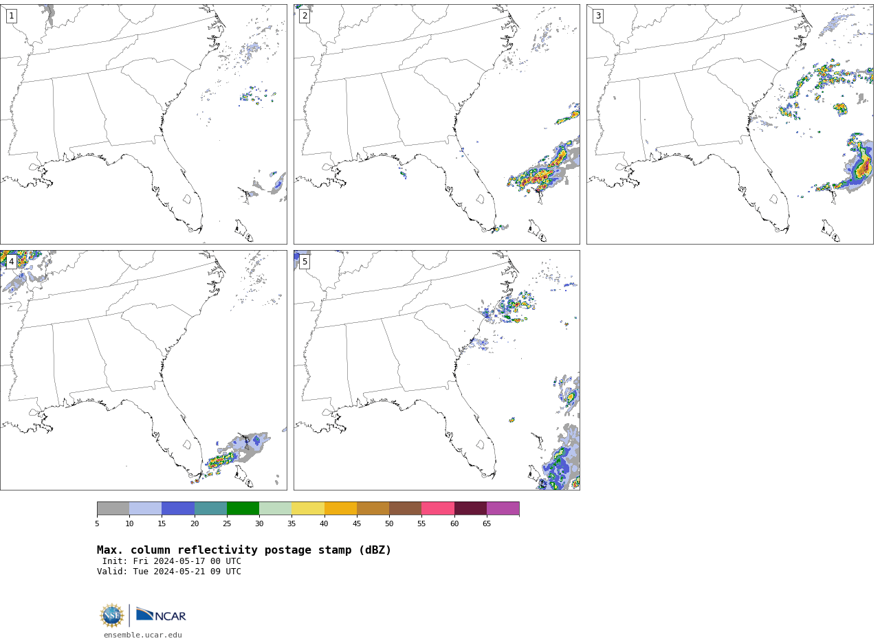Image resolution: width=880 pixels, height=643 pixels.
Task: Click the purple 65+ dBZ swatch
Action: click(503, 508)
